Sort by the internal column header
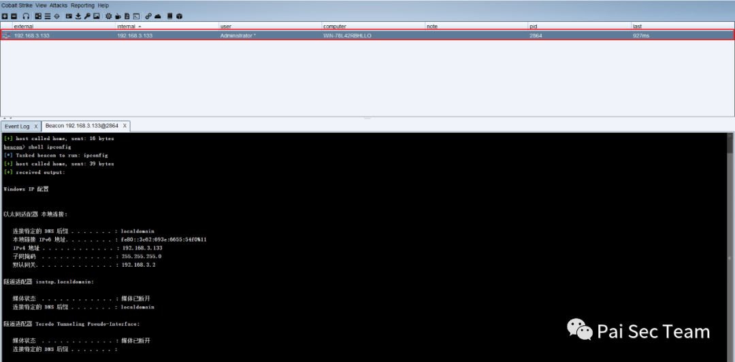The width and height of the screenshot is (735, 362). click(167, 27)
